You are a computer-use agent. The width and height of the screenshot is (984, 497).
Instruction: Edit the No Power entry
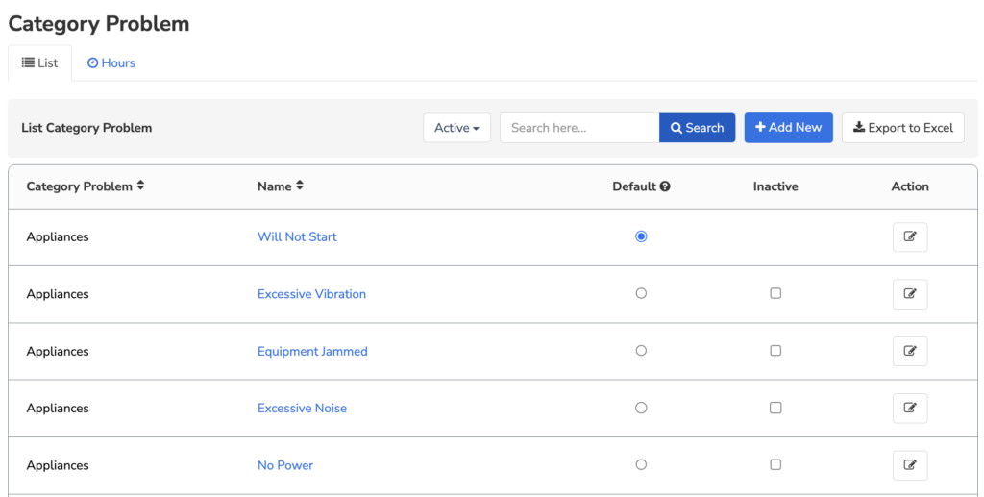[x=910, y=465]
